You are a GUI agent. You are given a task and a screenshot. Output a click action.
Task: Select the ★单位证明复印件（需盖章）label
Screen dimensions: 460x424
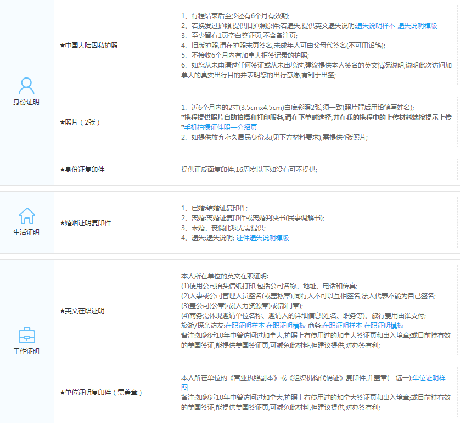coord(101,392)
